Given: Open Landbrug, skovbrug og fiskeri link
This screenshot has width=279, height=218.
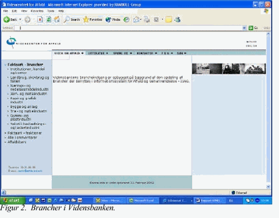Looking at the screenshot, I should (30, 79).
